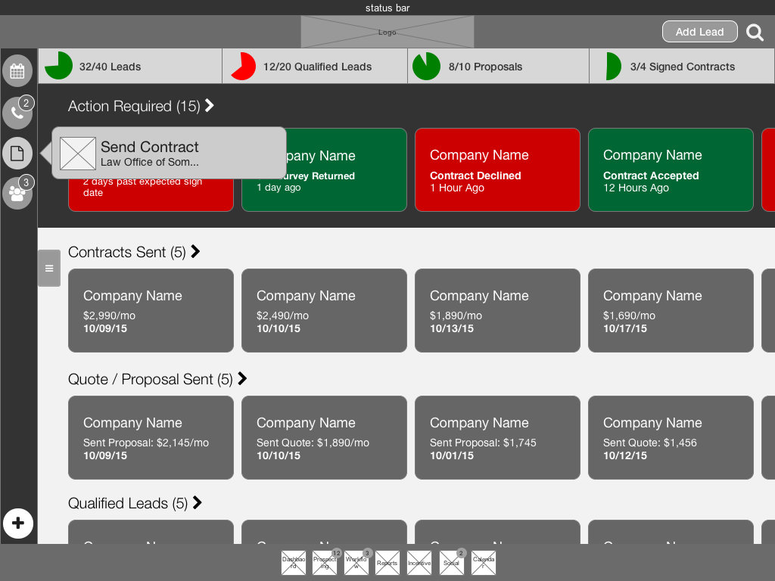The width and height of the screenshot is (775, 581).
Task: Click the Signed Contracts half-pie icon
Action: [613, 67]
